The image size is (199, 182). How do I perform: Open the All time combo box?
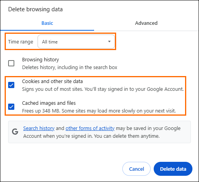[x=76, y=42]
